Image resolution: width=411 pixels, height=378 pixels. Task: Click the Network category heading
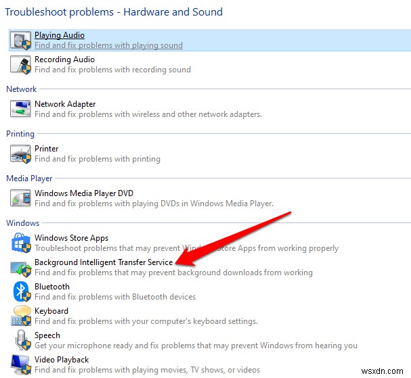pyautogui.click(x=22, y=89)
